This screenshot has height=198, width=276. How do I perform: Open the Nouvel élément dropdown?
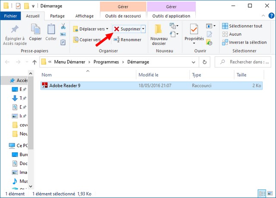[x=174, y=26]
